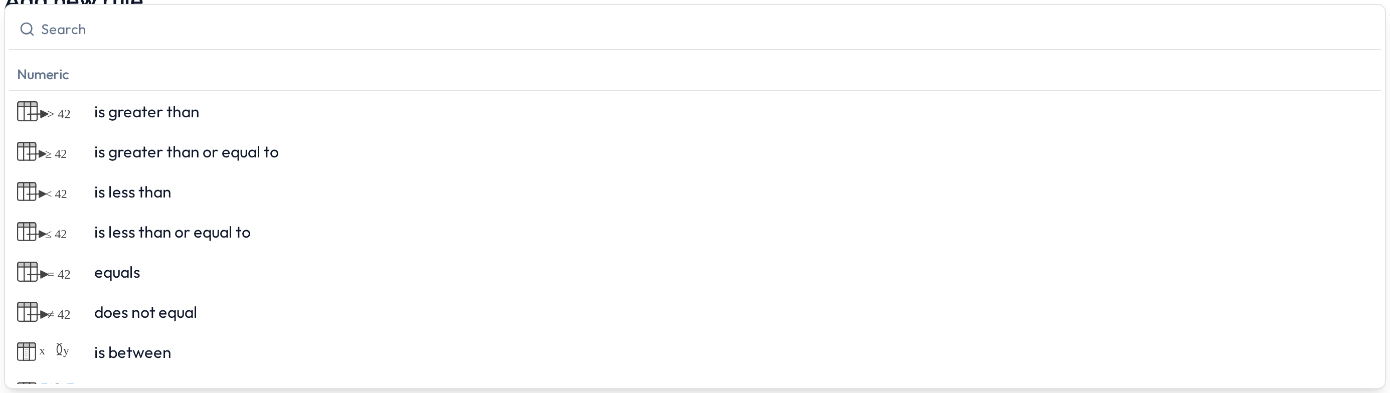The height and width of the screenshot is (393, 1390).
Task: Click the '> 42' greater than rule icon
Action: 44,112
